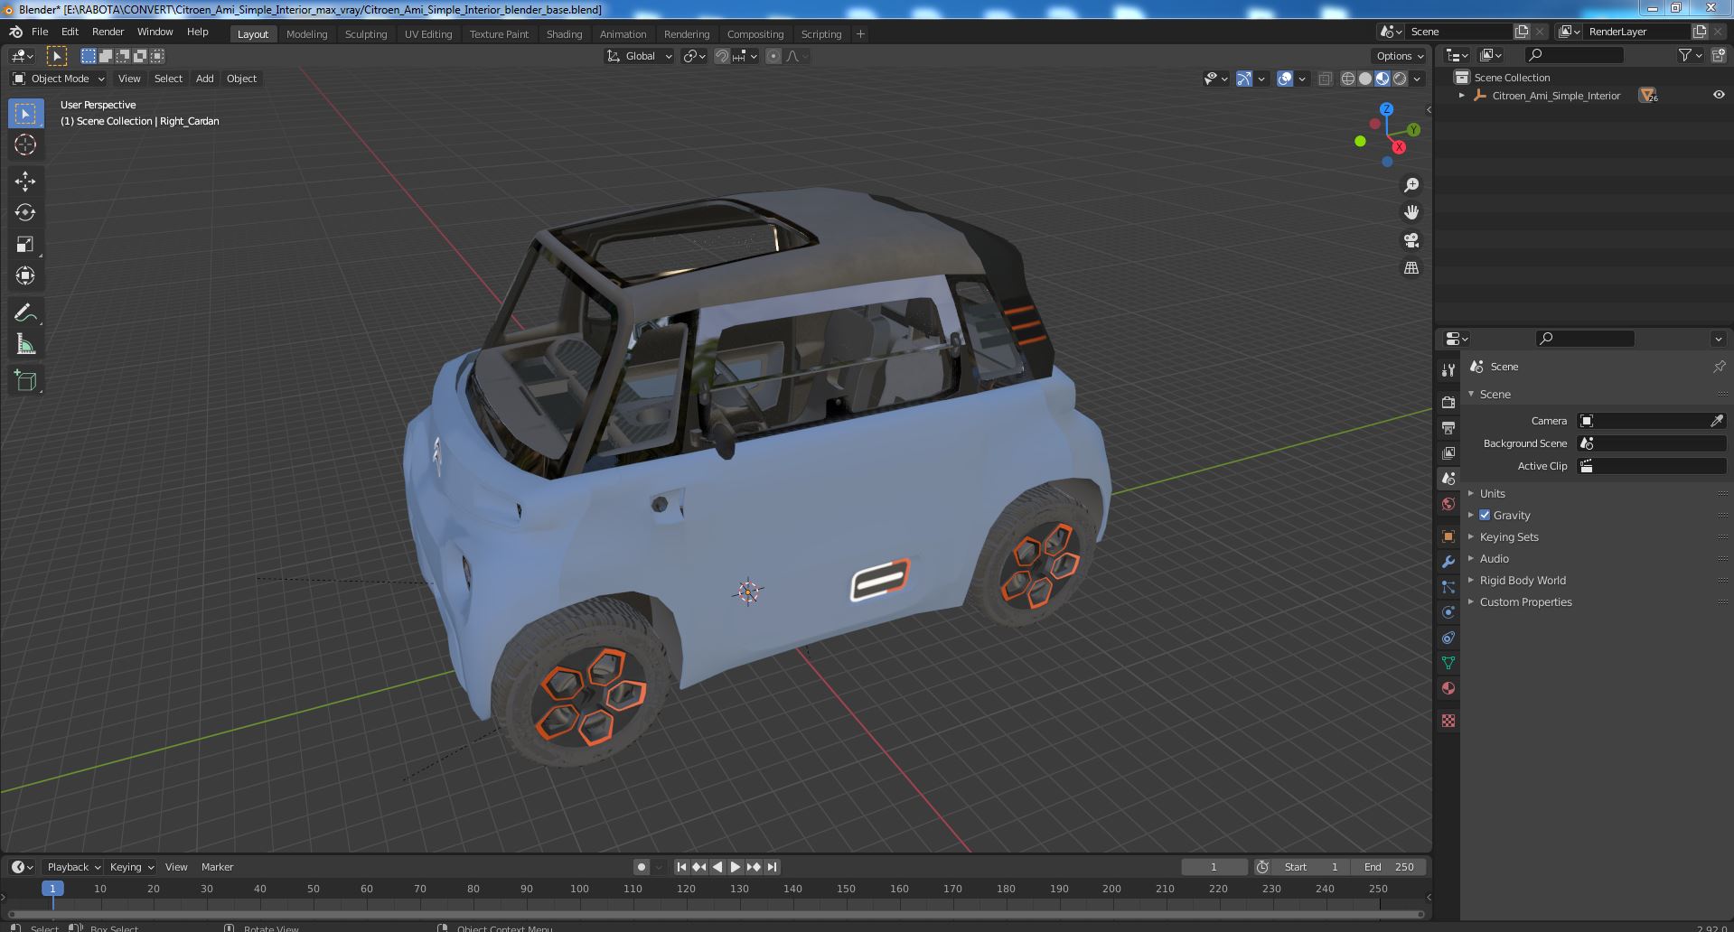Open the Render properties tab
Image resolution: width=1734 pixels, height=932 pixels.
click(x=1448, y=402)
